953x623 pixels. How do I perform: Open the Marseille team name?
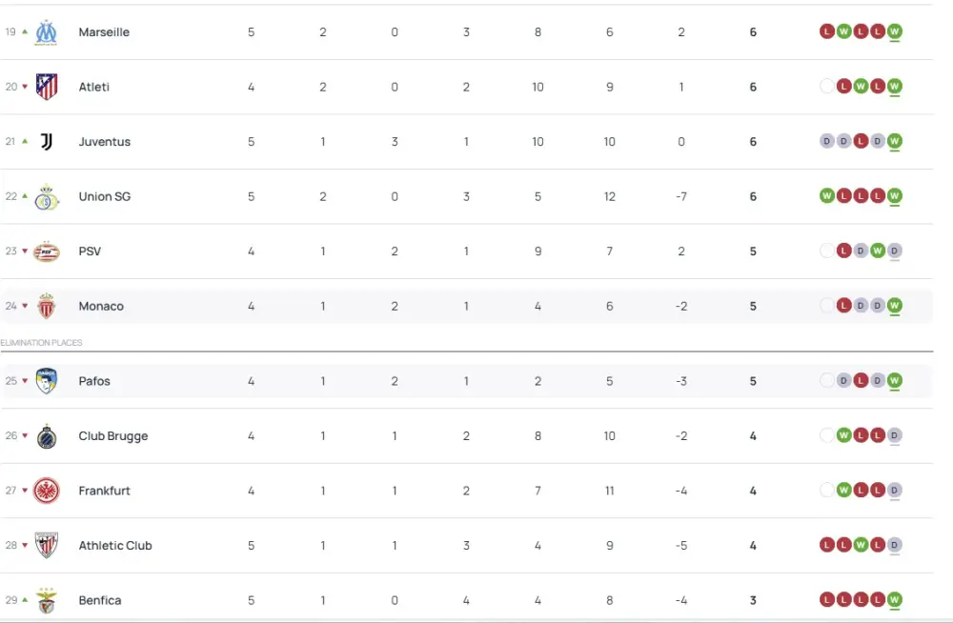104,31
